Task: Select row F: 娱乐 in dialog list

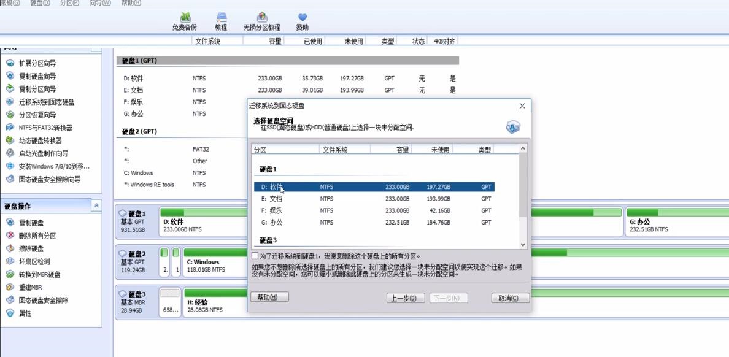Action: (x=374, y=210)
